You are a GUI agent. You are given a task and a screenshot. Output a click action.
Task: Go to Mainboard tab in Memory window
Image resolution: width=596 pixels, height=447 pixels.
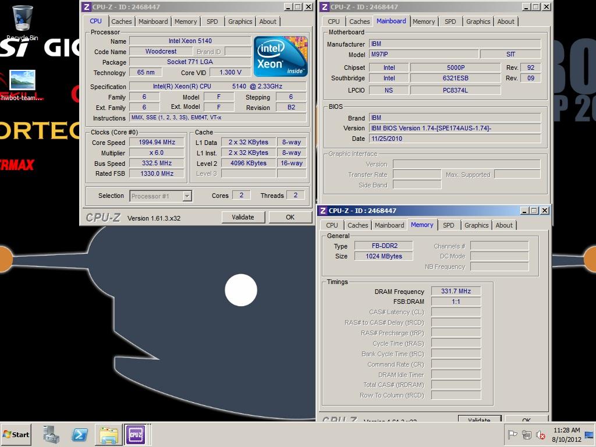click(389, 225)
